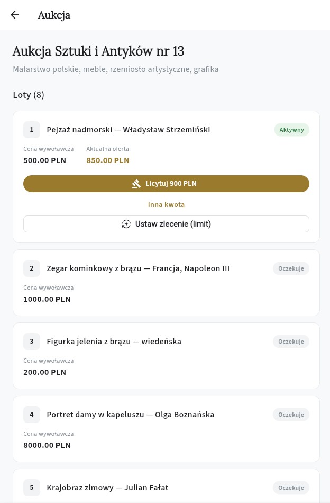
Task: Click lot number 4 badge
Action: pyautogui.click(x=32, y=415)
